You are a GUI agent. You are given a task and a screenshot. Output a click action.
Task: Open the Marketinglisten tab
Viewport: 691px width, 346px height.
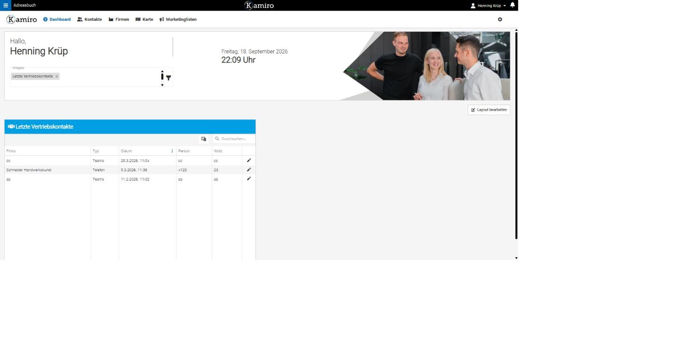(x=178, y=19)
